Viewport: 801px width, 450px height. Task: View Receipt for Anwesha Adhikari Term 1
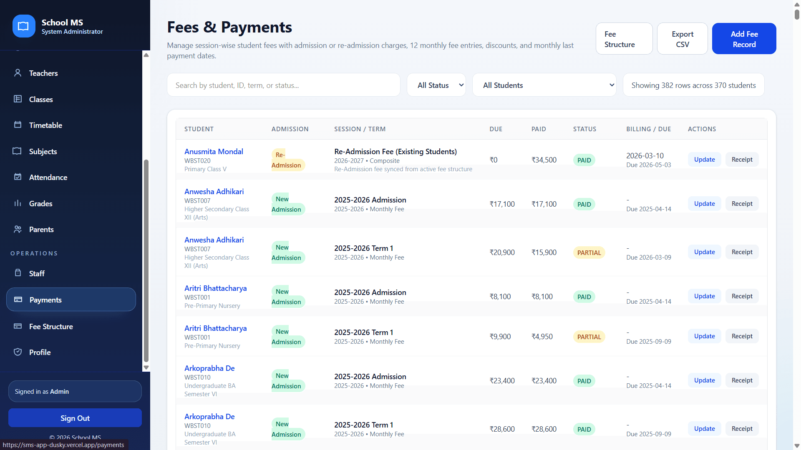click(x=742, y=252)
